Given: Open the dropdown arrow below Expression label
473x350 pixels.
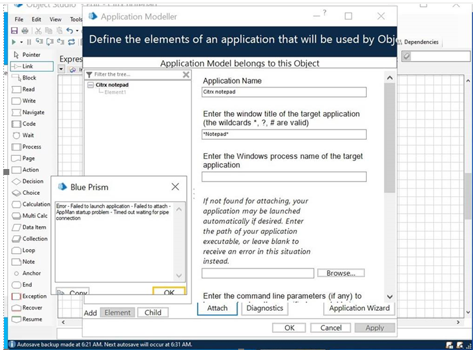Looking at the screenshot, I should tap(61, 70).
